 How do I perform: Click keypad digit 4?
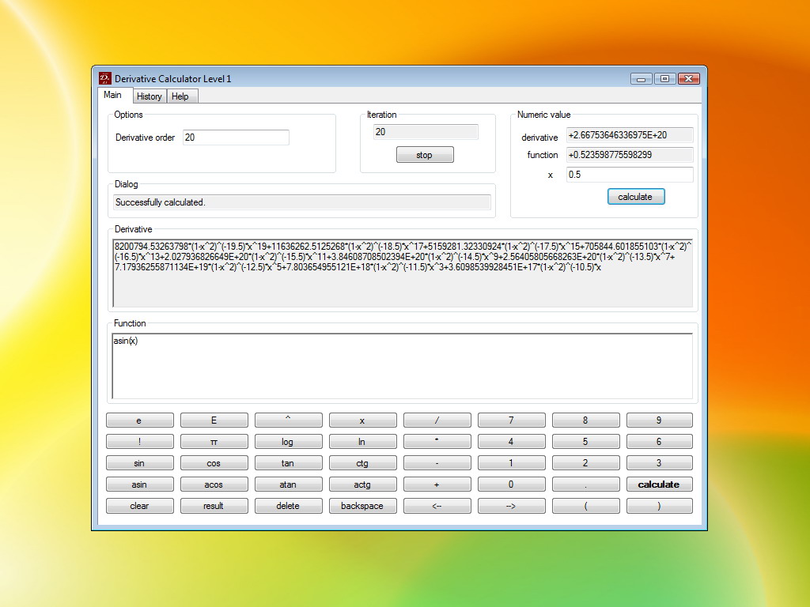[512, 442]
